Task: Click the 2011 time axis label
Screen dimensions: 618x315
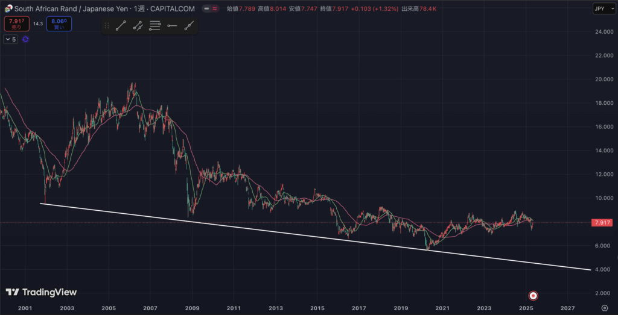Action: 234,307
